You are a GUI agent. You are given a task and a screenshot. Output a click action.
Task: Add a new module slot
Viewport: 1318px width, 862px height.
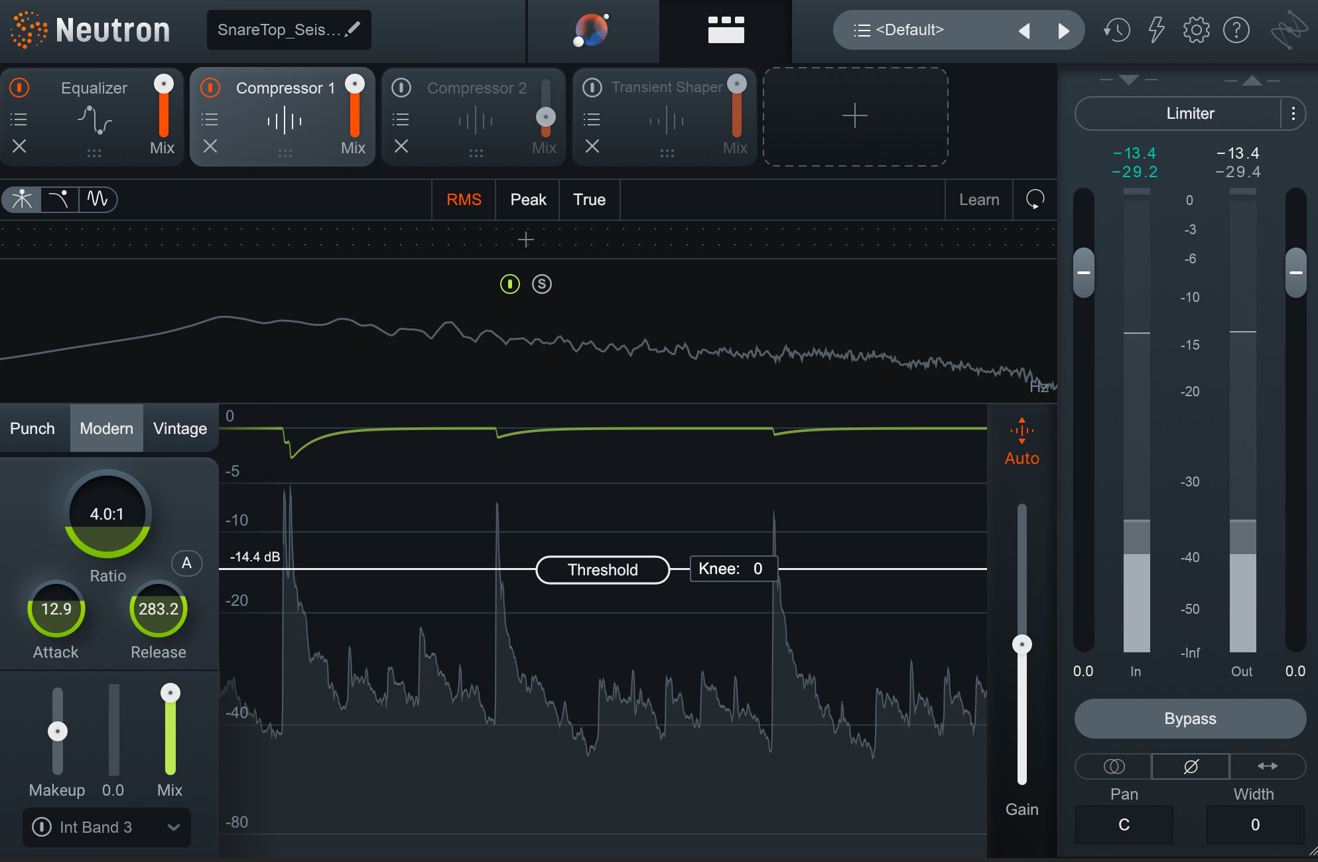point(855,116)
